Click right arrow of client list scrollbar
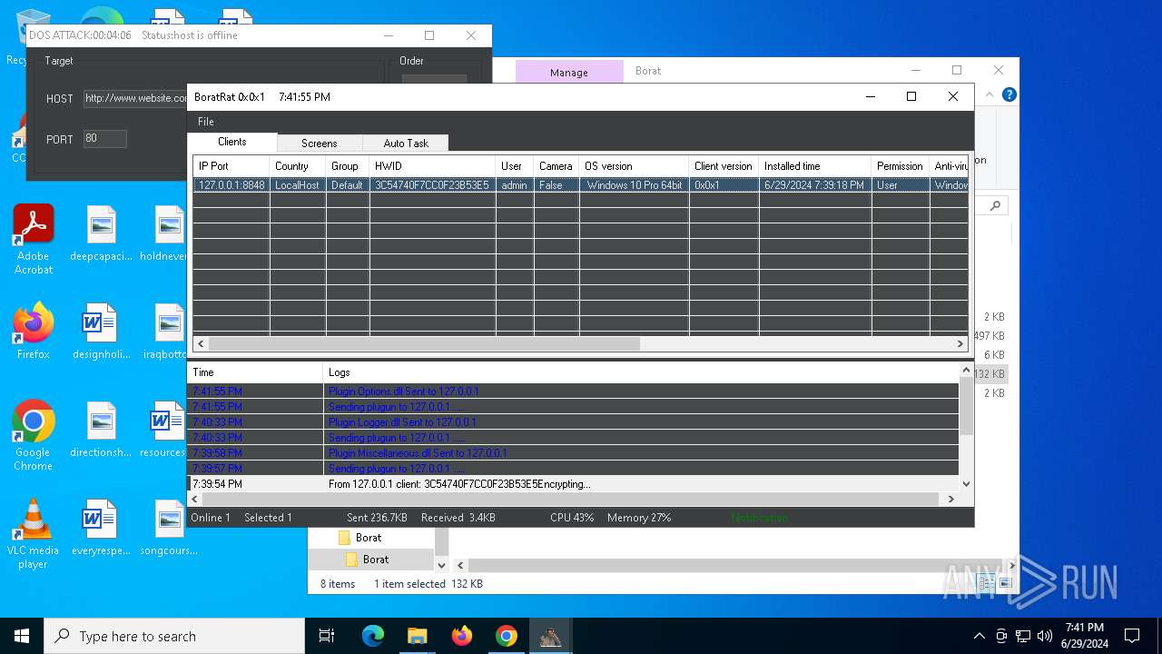 pyautogui.click(x=960, y=344)
